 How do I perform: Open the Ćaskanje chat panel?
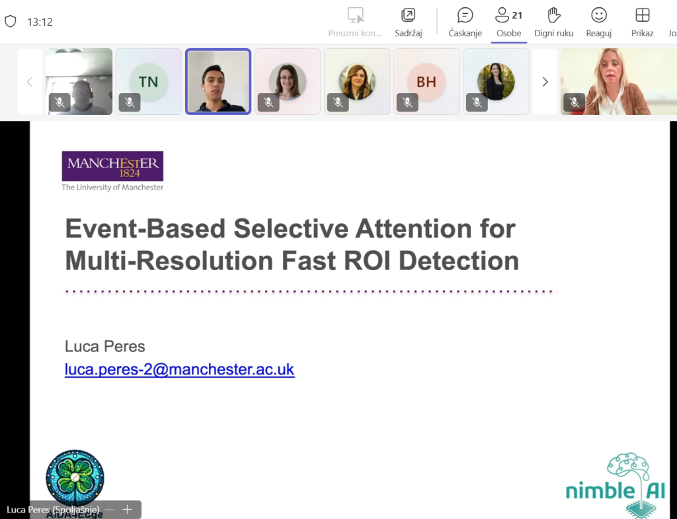pos(465,22)
